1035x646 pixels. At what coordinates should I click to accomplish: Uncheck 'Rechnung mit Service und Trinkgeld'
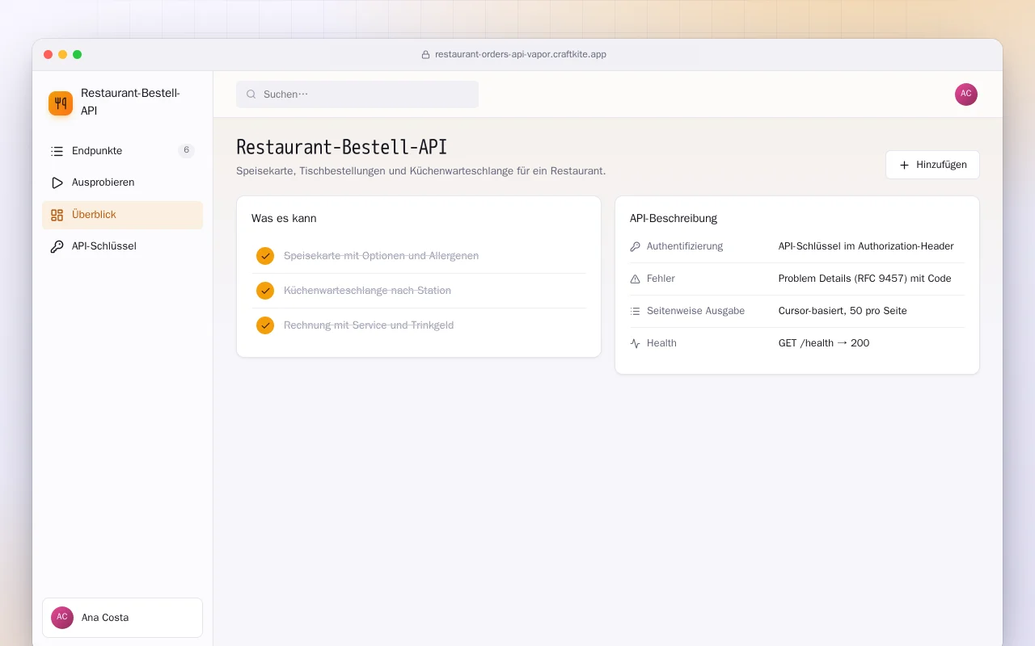(265, 325)
